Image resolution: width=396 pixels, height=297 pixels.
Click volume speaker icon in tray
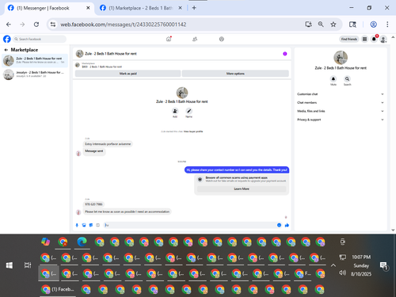[x=342, y=272]
